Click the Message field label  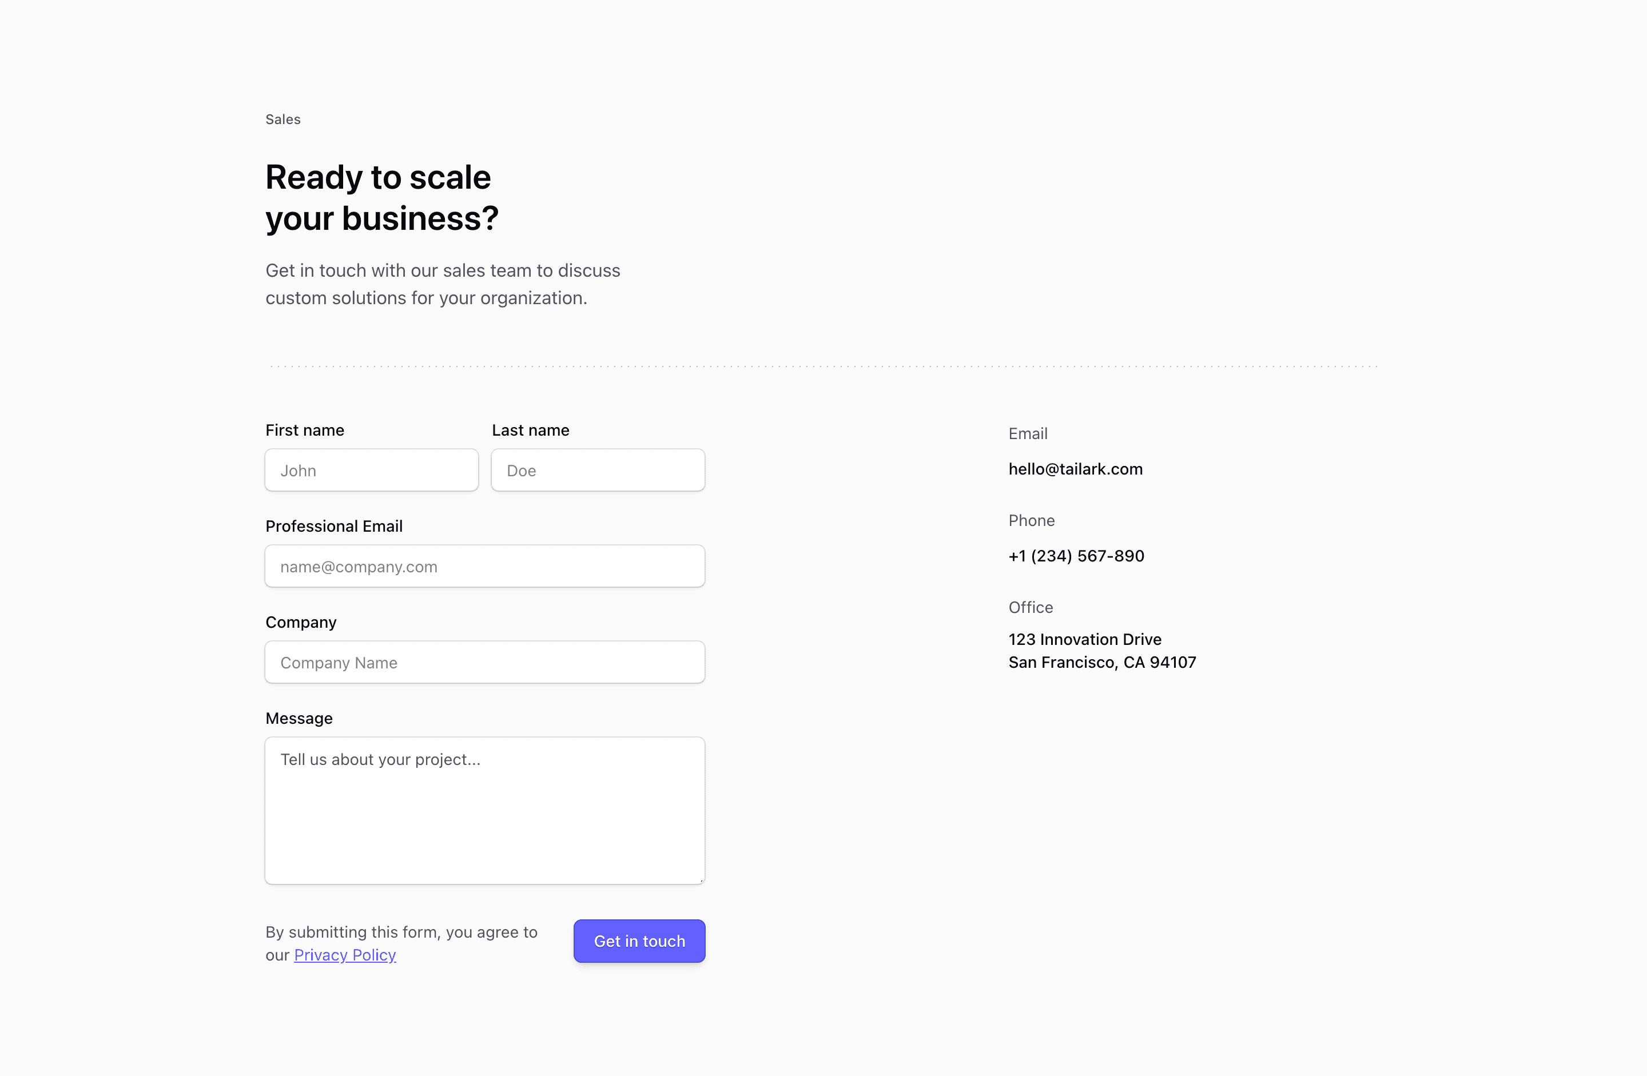pyautogui.click(x=299, y=718)
